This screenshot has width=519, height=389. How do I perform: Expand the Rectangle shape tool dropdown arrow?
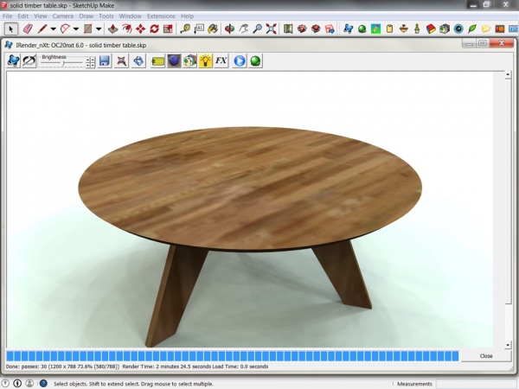99,29
